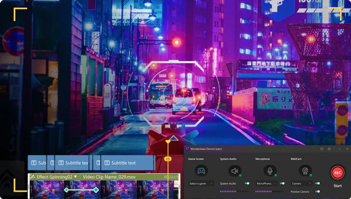Click the Microphone icon
351x199 pixels.
pyautogui.click(x=270, y=171)
